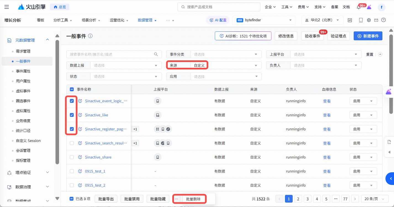Viewport: 394px width, 207px height.
Task: Collapse the filter panel with chevron icon
Action: (380, 54)
